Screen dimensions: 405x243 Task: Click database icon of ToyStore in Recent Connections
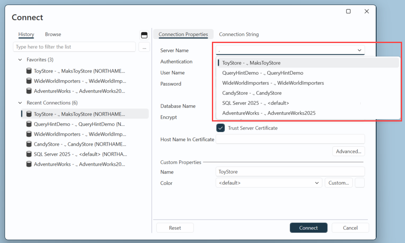pos(29,114)
